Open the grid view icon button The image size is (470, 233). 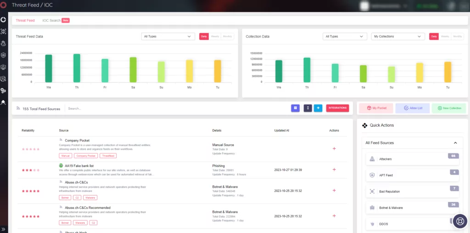295,108
